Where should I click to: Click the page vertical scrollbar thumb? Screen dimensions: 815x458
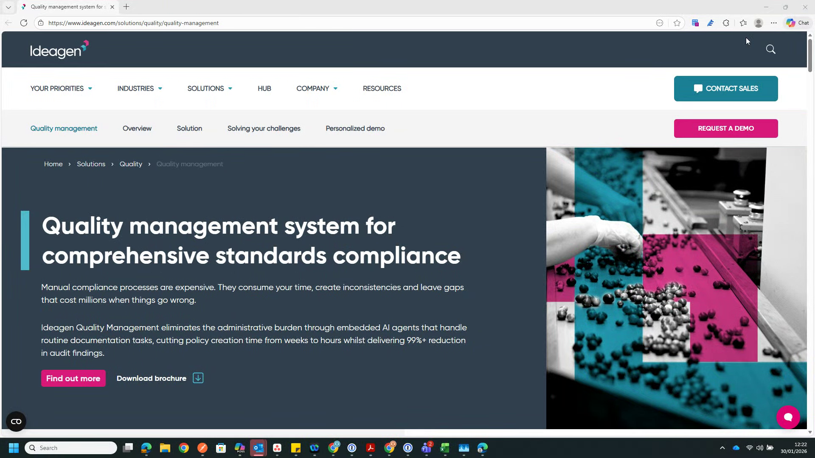(x=810, y=55)
